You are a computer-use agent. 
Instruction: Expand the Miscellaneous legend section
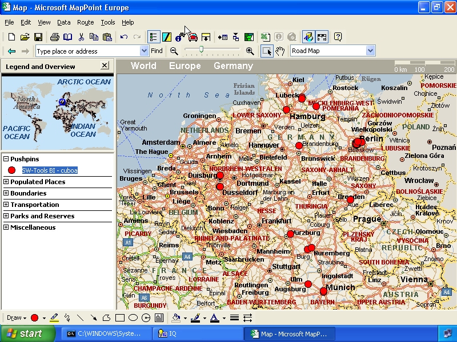coord(6,227)
